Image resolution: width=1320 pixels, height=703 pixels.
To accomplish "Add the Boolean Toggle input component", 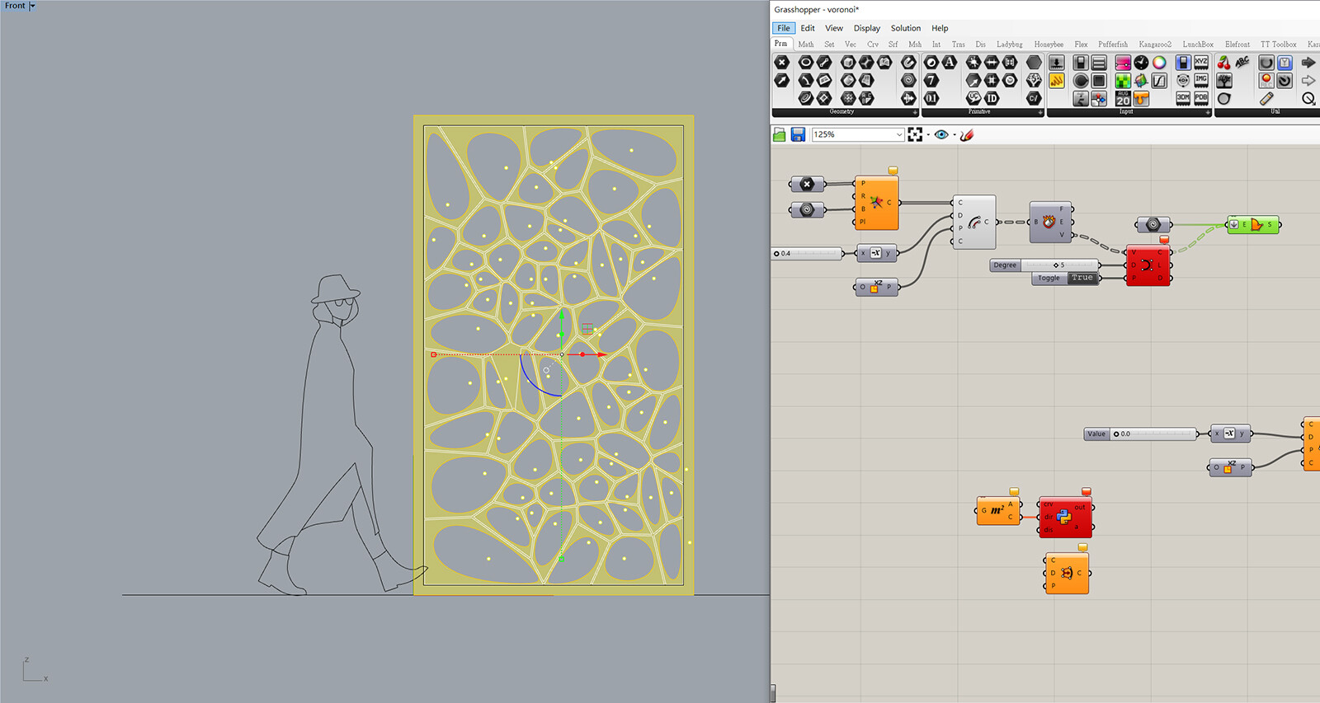I will 1081,63.
